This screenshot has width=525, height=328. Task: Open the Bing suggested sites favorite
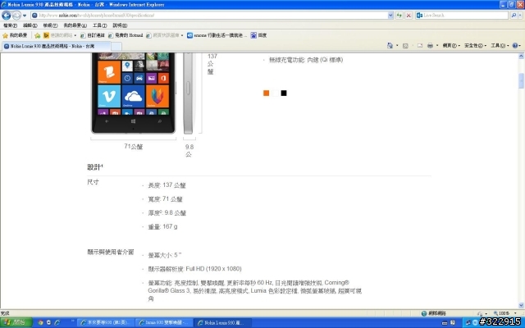(x=60, y=35)
